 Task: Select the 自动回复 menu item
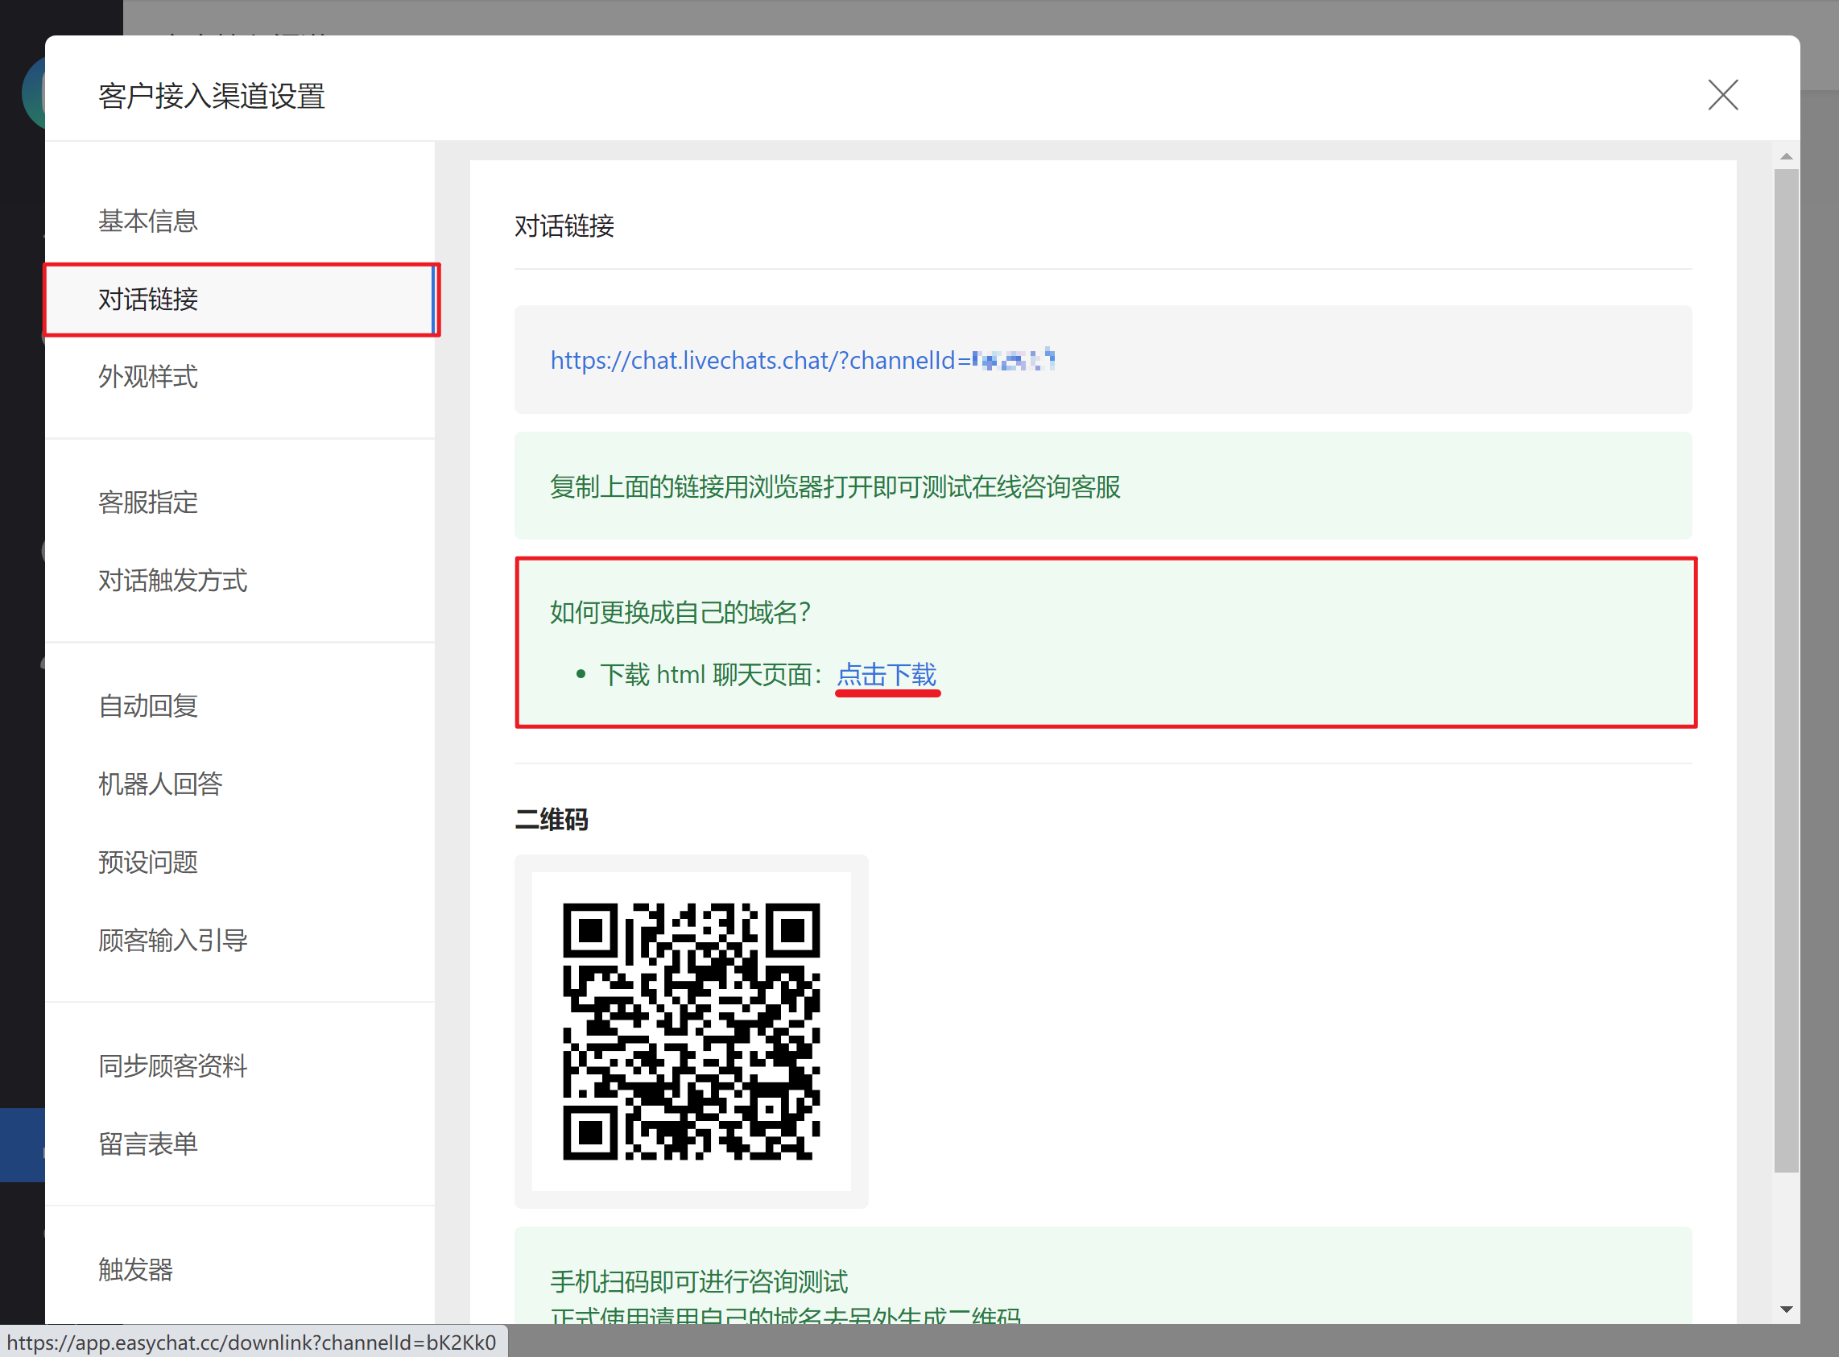click(x=148, y=705)
